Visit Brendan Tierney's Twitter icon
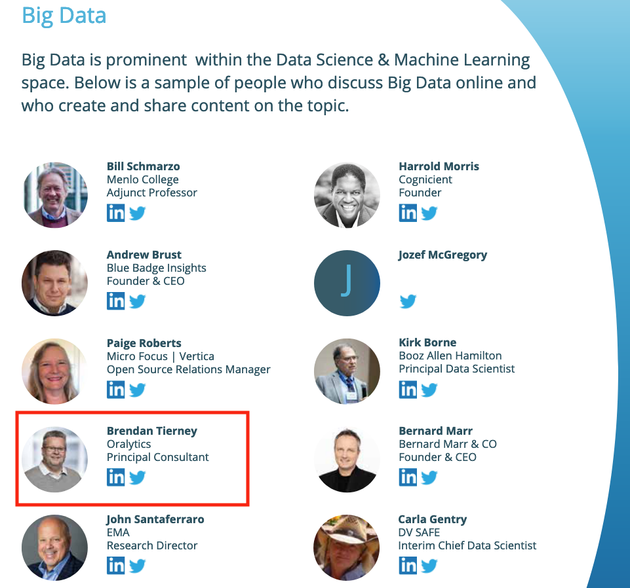The image size is (630, 588). pyautogui.click(x=137, y=477)
